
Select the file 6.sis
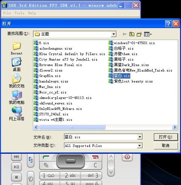pyautogui.click(x=41, y=43)
